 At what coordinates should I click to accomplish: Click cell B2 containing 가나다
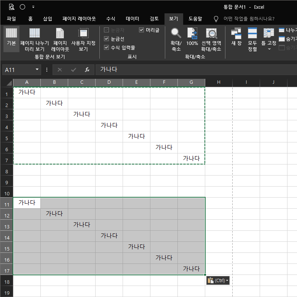(x=54, y=104)
